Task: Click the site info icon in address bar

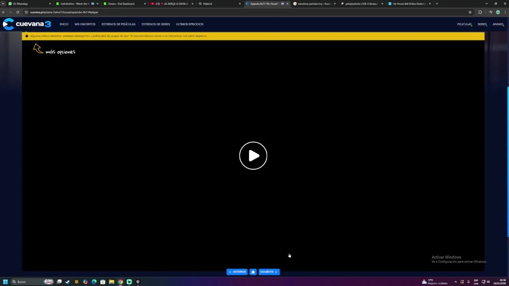Action: click(26, 12)
